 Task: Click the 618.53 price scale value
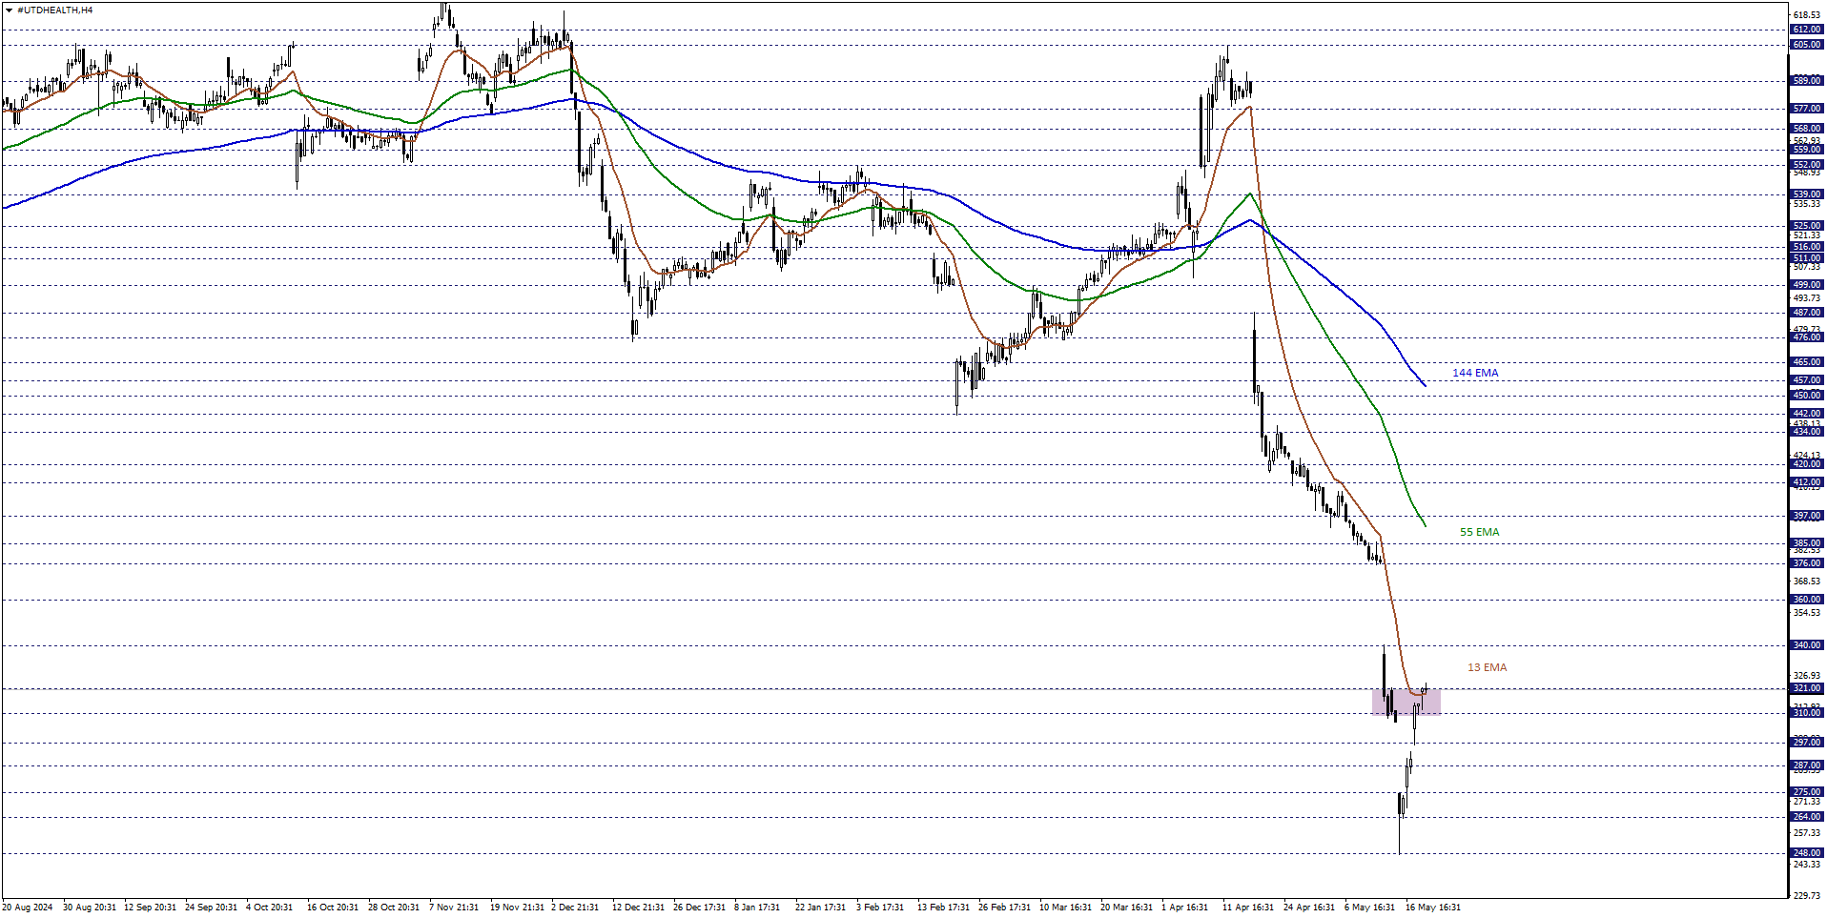(x=1807, y=15)
